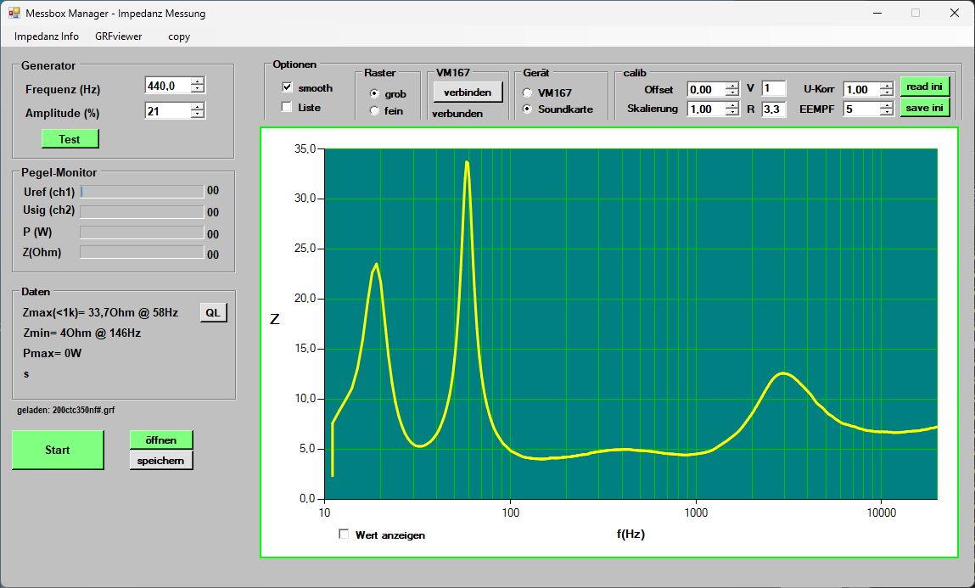Decrease Skalierung value with down arrow
Viewport: 975px width, 588px height.
(731, 113)
